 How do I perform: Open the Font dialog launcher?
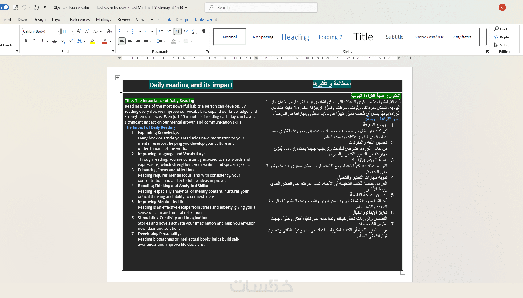tap(113, 52)
